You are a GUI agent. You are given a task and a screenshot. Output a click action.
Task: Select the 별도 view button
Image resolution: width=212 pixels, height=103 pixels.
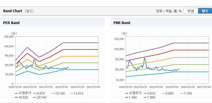point(205,11)
